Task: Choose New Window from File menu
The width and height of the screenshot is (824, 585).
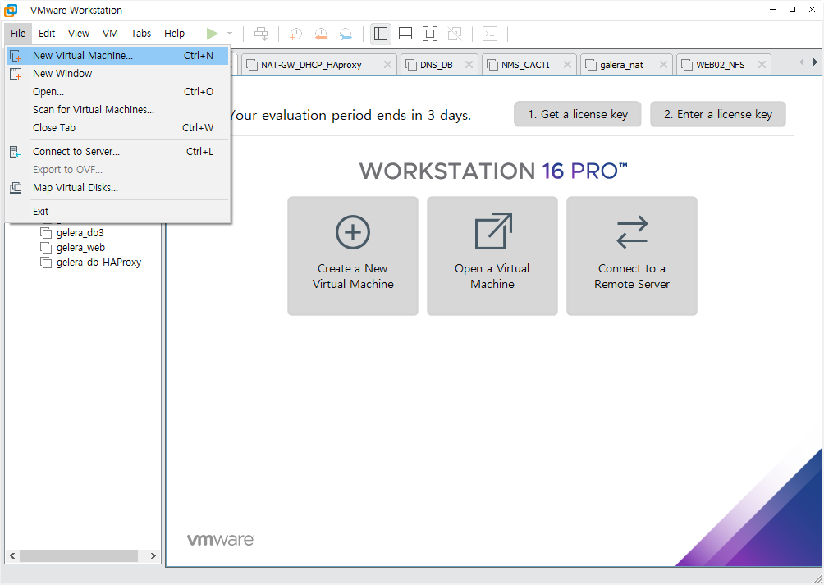Action: [117, 74]
